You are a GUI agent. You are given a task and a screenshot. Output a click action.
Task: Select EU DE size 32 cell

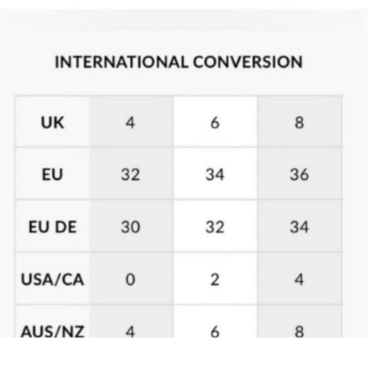coord(215,226)
